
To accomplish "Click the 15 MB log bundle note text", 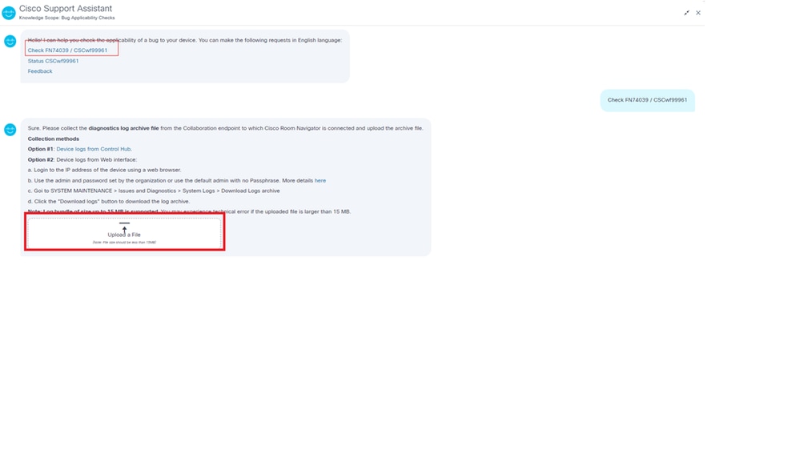I will (x=189, y=211).
